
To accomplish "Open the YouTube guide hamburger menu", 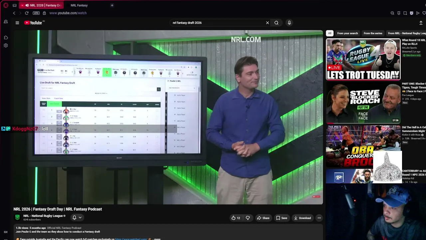I will tap(17, 23).
